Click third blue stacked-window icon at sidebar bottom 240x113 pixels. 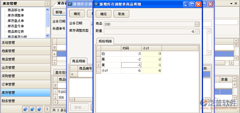39,109
